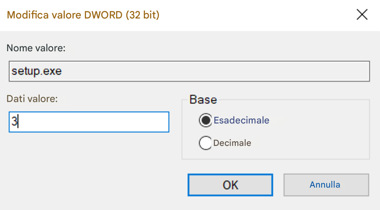This screenshot has width=380, height=210.
Task: Click the Base group box heading
Action: (203, 99)
